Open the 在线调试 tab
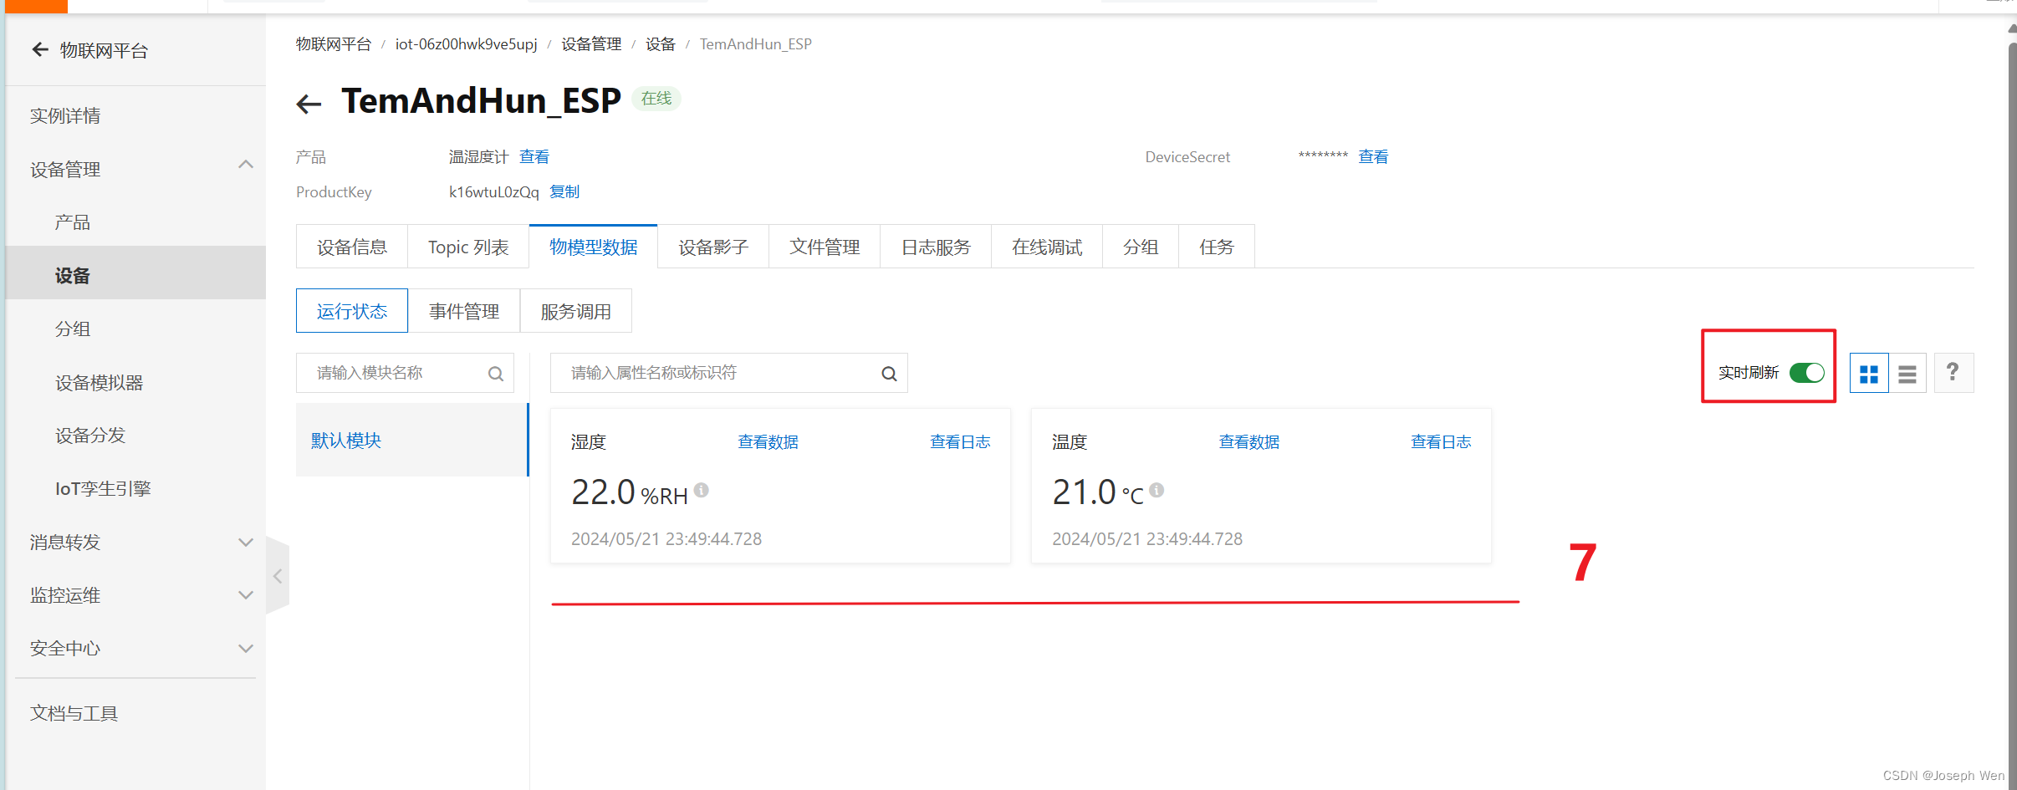Viewport: 2017px width, 790px height. [1047, 247]
